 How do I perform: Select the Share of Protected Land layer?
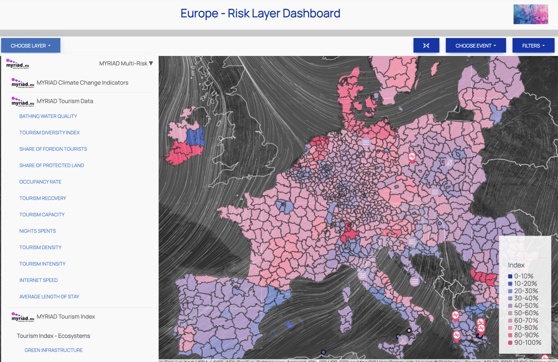[x=52, y=165]
